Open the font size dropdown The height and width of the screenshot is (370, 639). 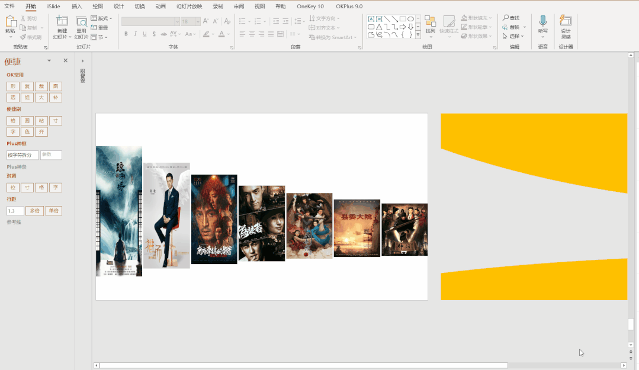click(x=198, y=21)
